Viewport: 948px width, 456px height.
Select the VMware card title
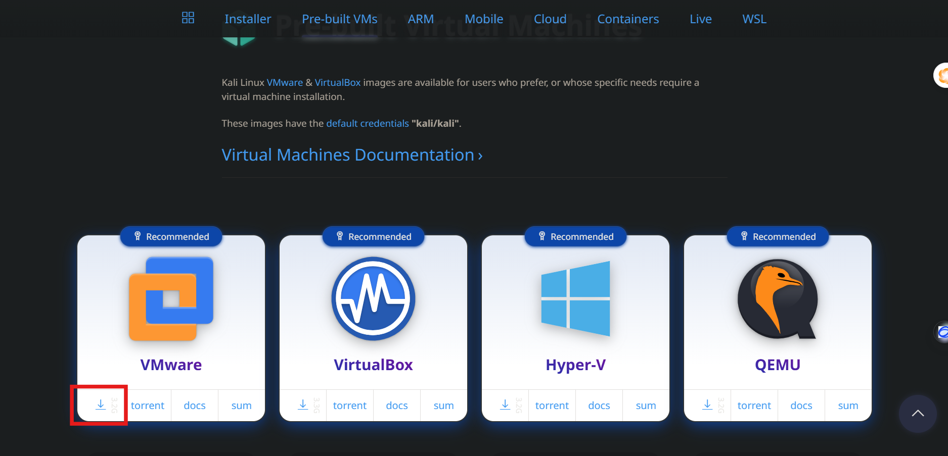171,365
